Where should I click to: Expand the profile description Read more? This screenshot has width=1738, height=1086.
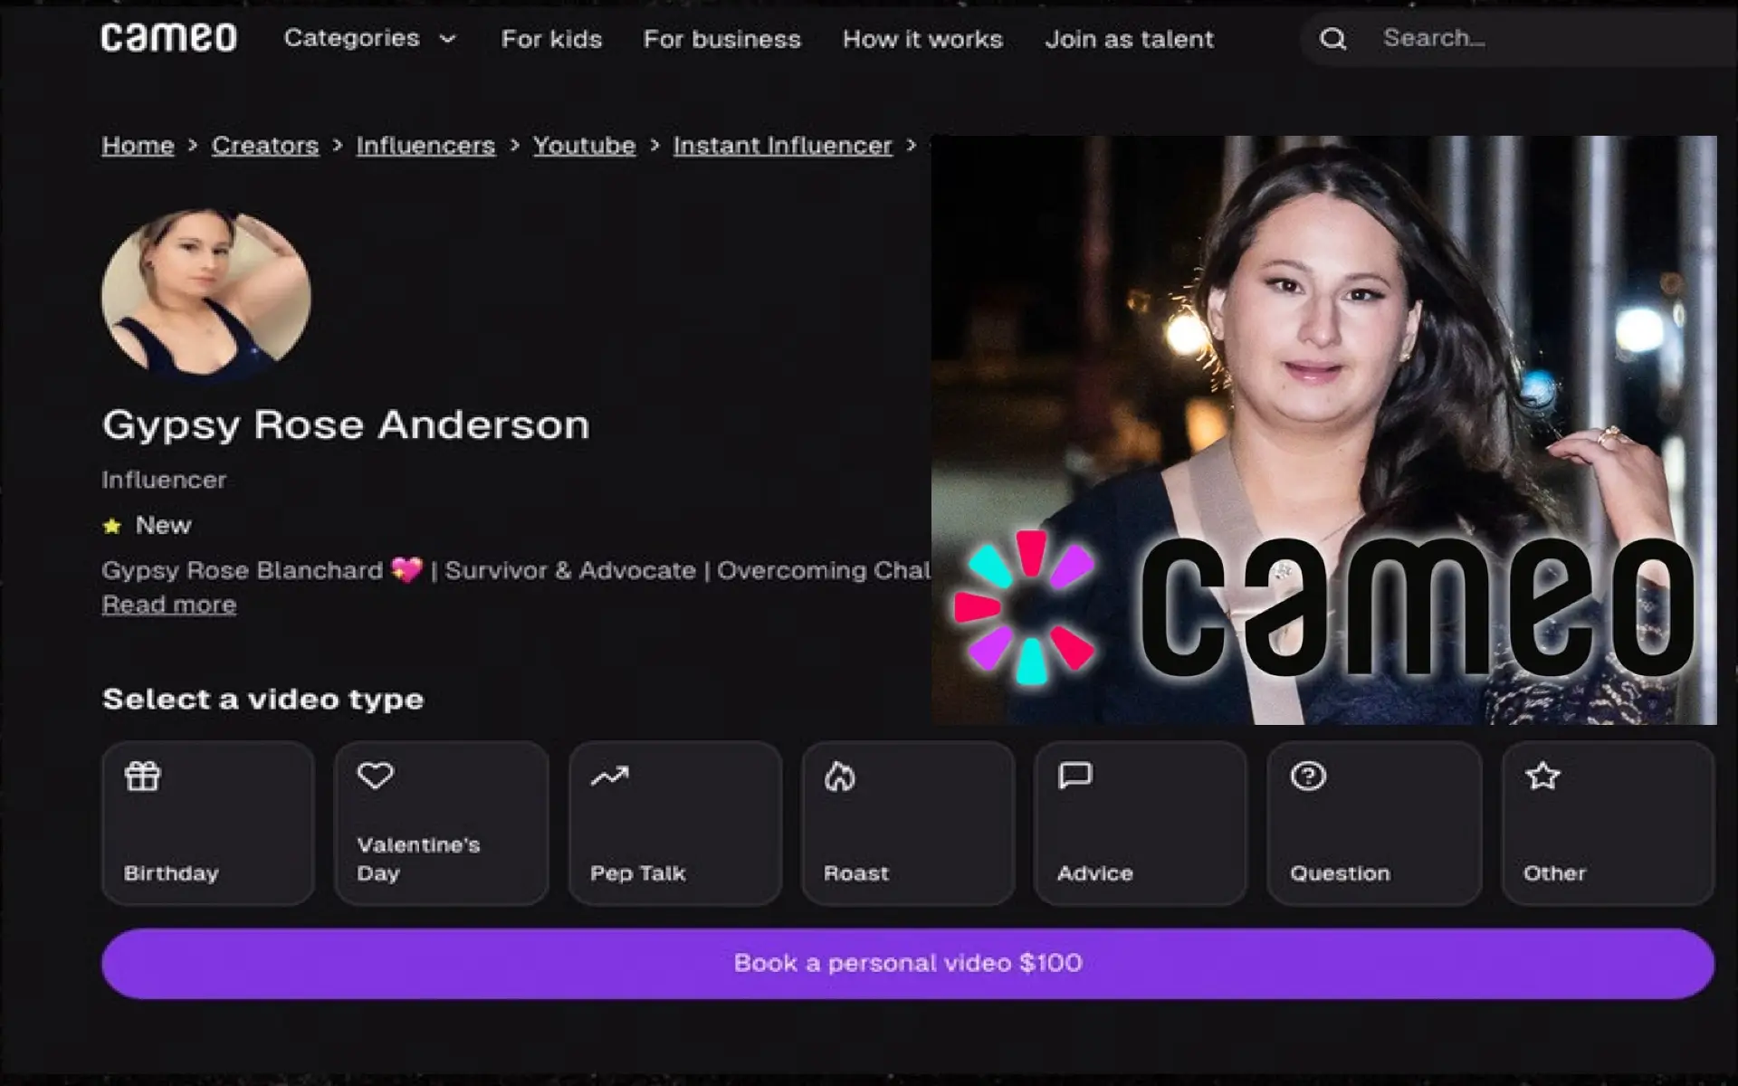click(x=169, y=605)
